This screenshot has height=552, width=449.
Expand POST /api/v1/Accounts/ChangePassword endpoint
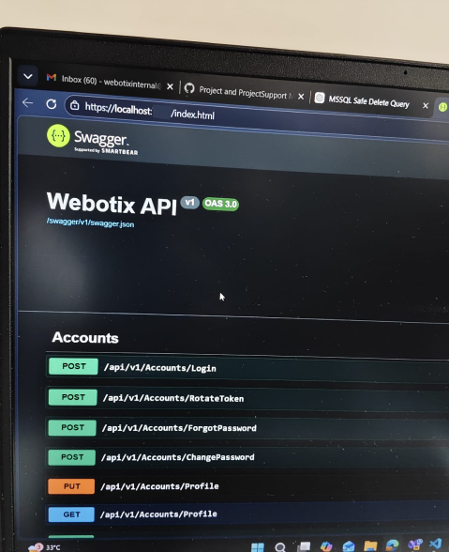(x=247, y=458)
